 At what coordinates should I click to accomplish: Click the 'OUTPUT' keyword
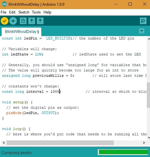click(x=48, y=113)
